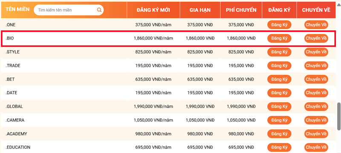
Task: Focus the domain name search field
Action: pyautogui.click(x=69, y=10)
